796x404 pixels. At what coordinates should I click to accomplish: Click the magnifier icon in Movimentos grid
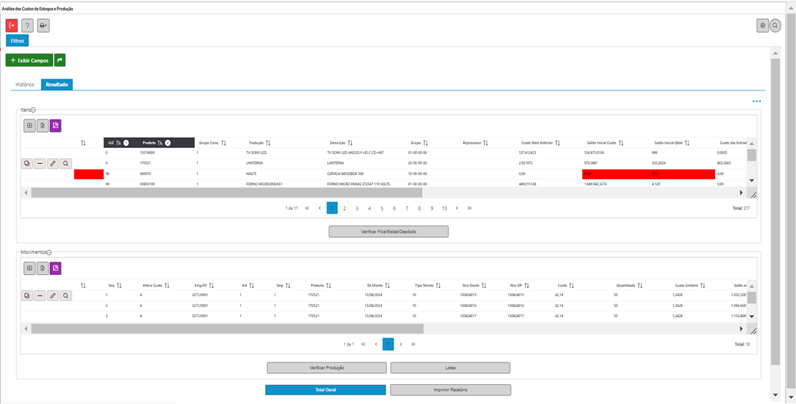click(x=66, y=295)
